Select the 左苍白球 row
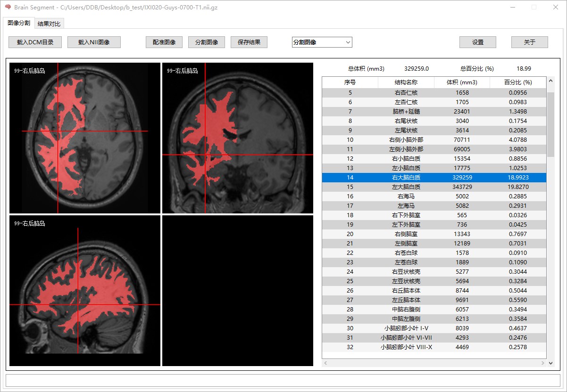Image resolution: width=567 pixels, height=392 pixels. [434, 262]
